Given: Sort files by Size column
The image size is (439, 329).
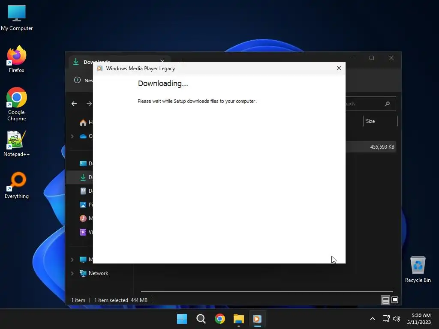Looking at the screenshot, I should [380, 121].
